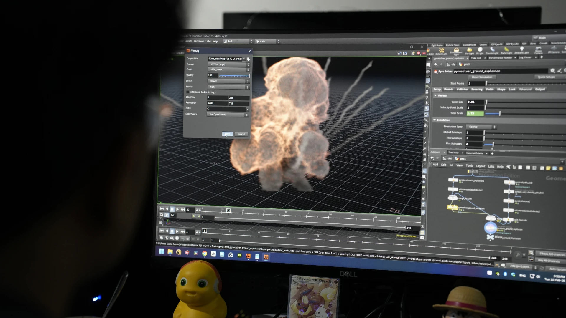Click the resolution width field 1280
This screenshot has width=566, height=318.
pyautogui.click(x=217, y=103)
